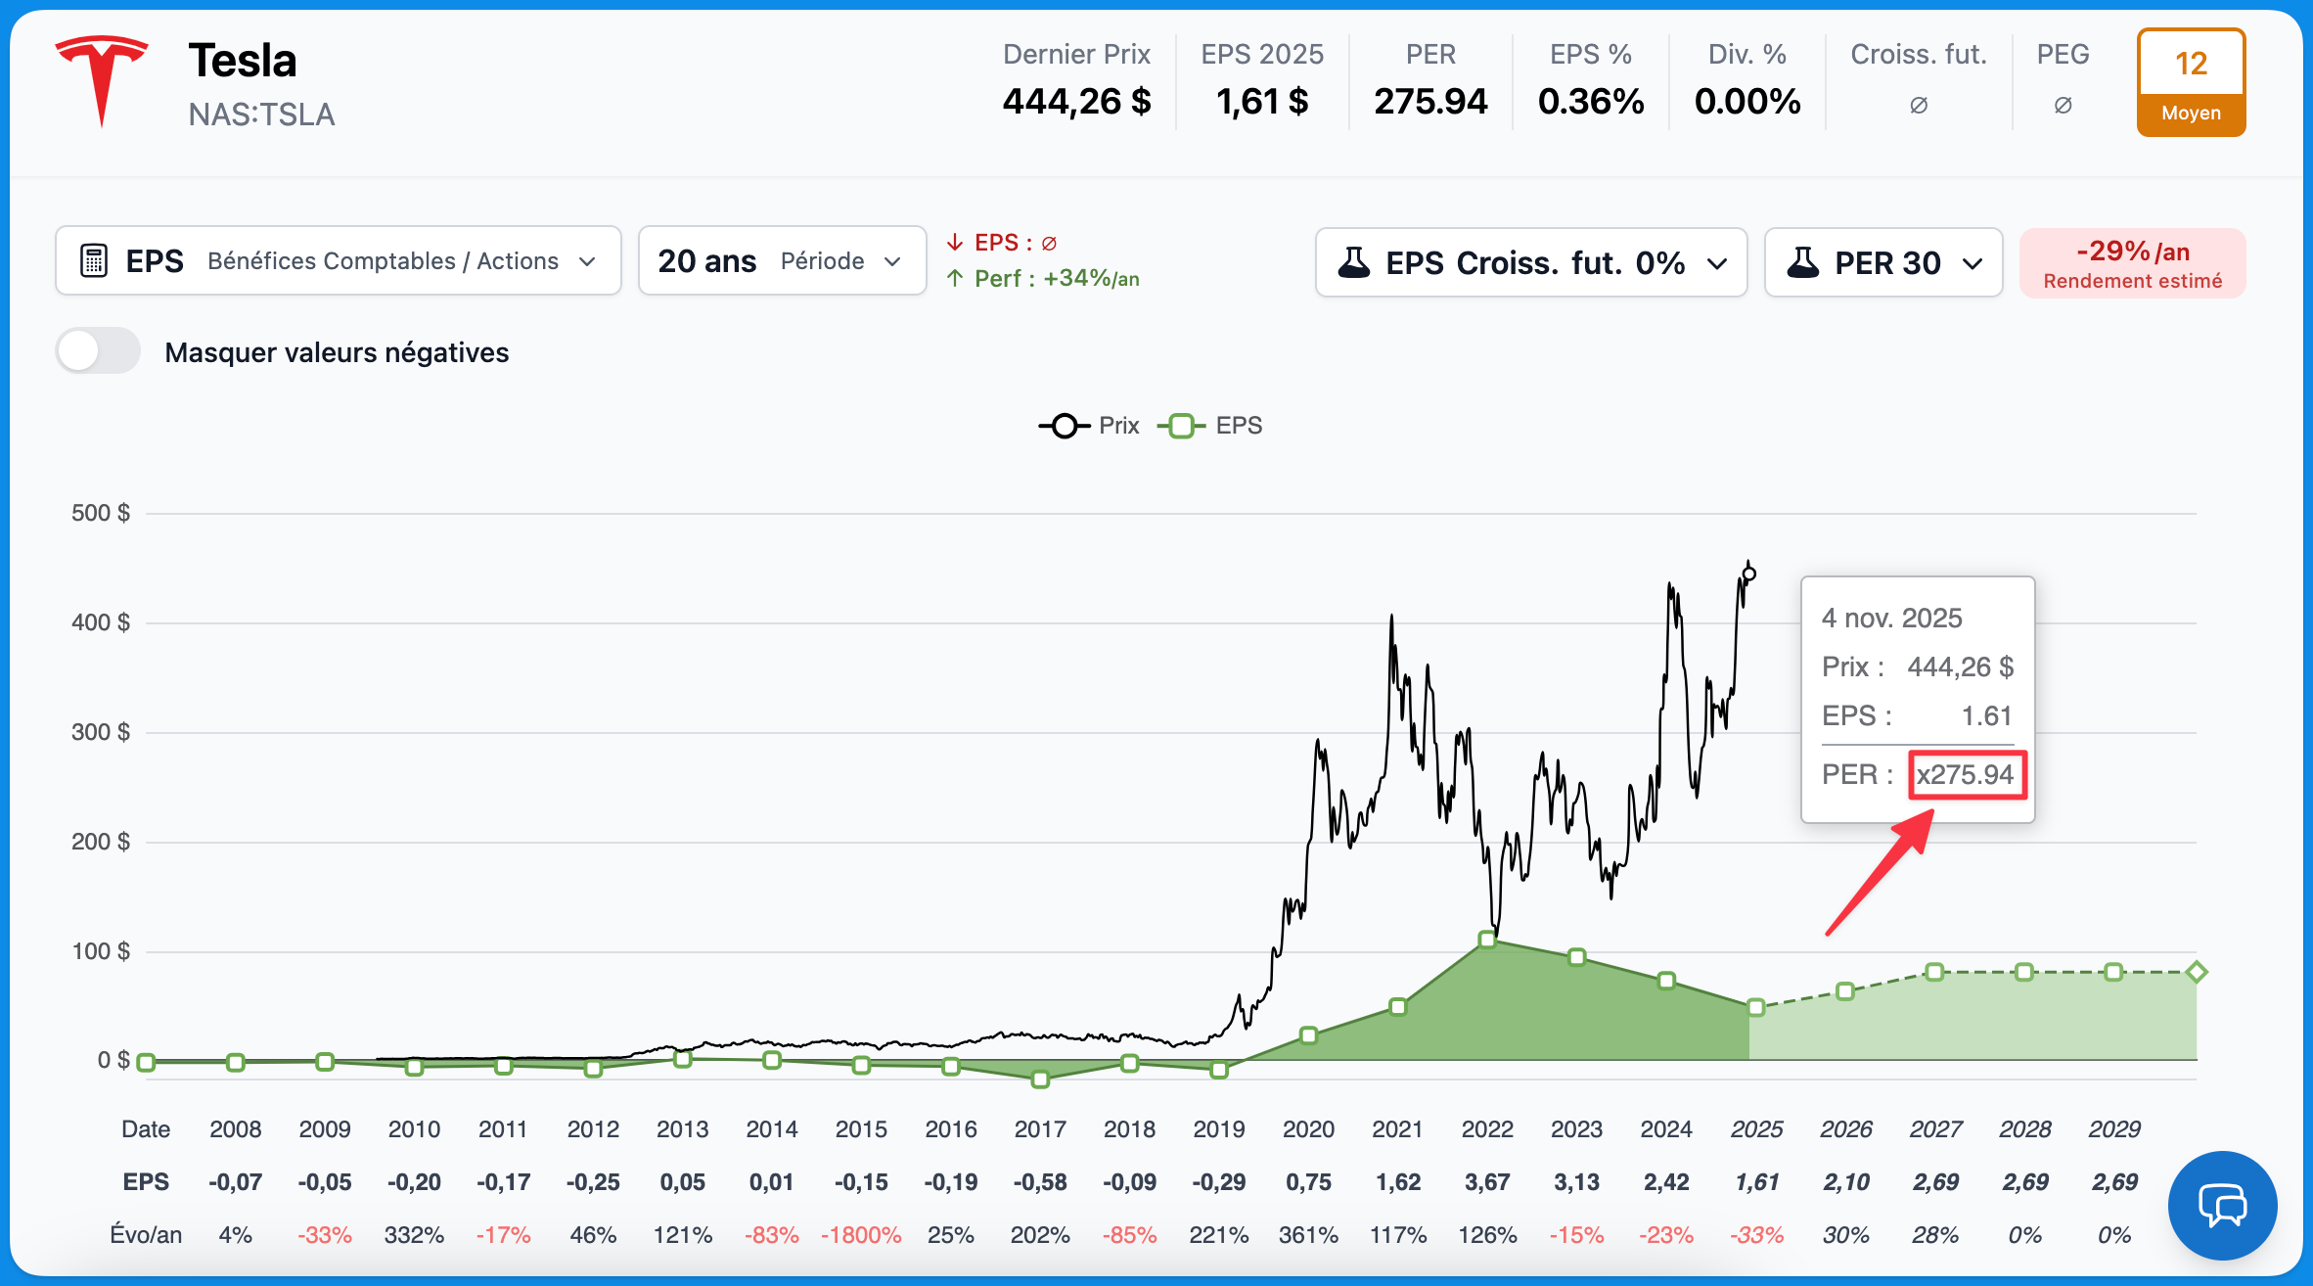The image size is (2313, 1286).
Task: Expand the EPS Croiss. fut. 0% selector
Action: (x=1530, y=262)
